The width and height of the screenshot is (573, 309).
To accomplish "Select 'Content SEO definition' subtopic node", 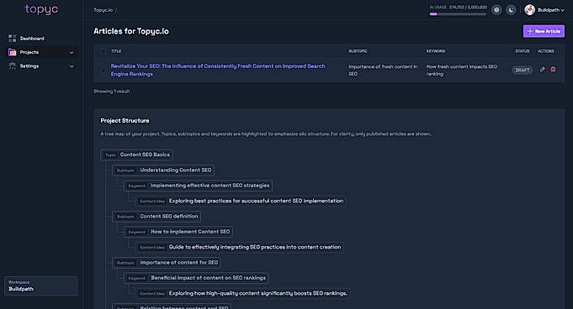I will click(x=157, y=217).
